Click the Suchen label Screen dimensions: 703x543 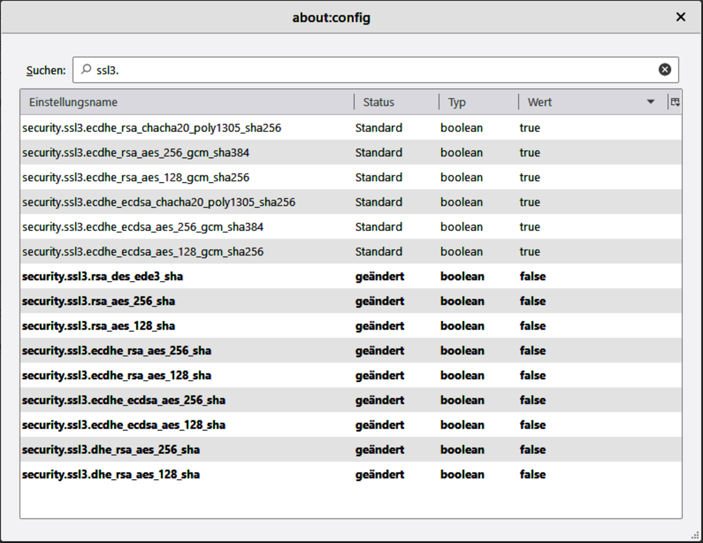pos(46,70)
